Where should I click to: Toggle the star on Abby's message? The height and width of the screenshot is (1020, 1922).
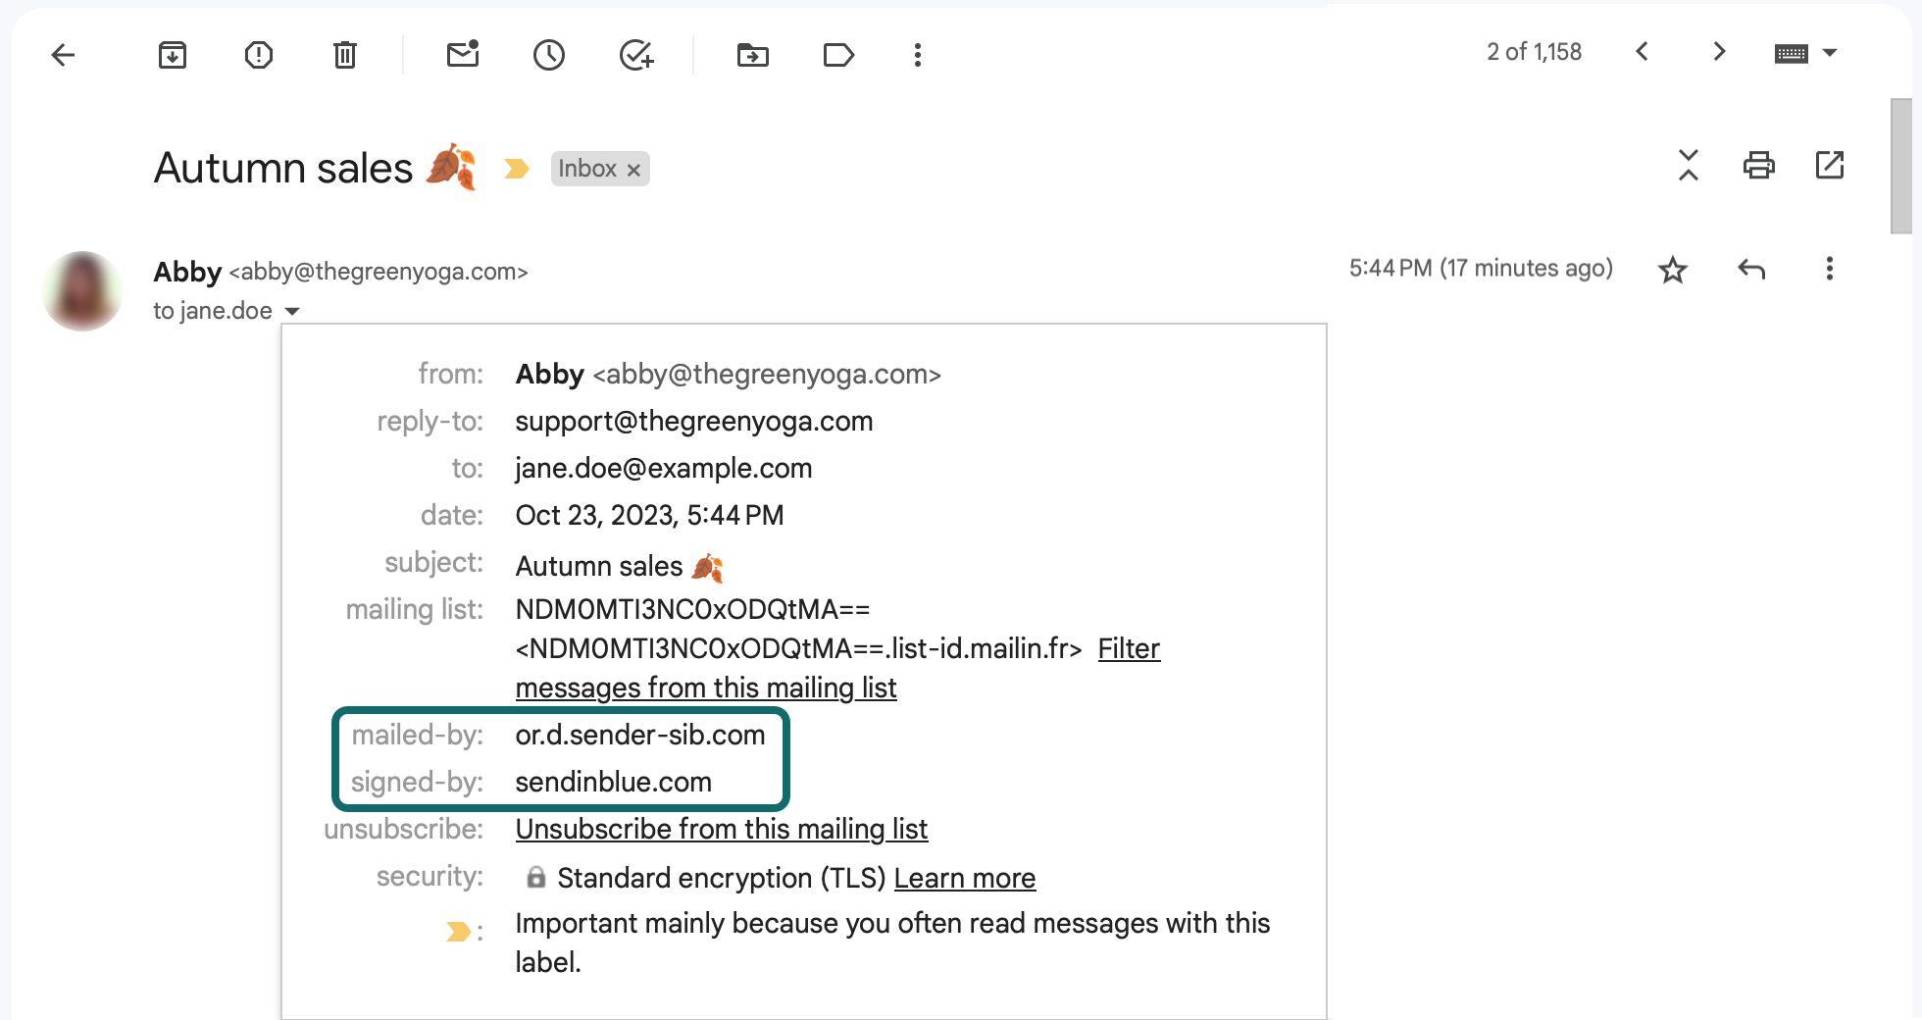[x=1673, y=269]
